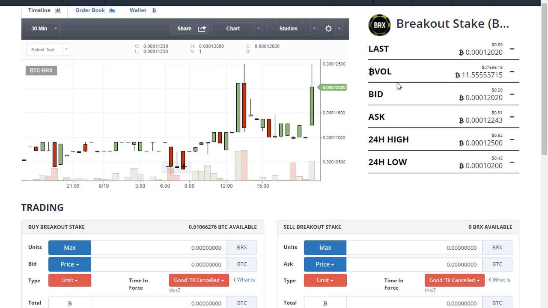Click the Timeline bar chart icon
The width and height of the screenshot is (548, 308).
(58, 10)
